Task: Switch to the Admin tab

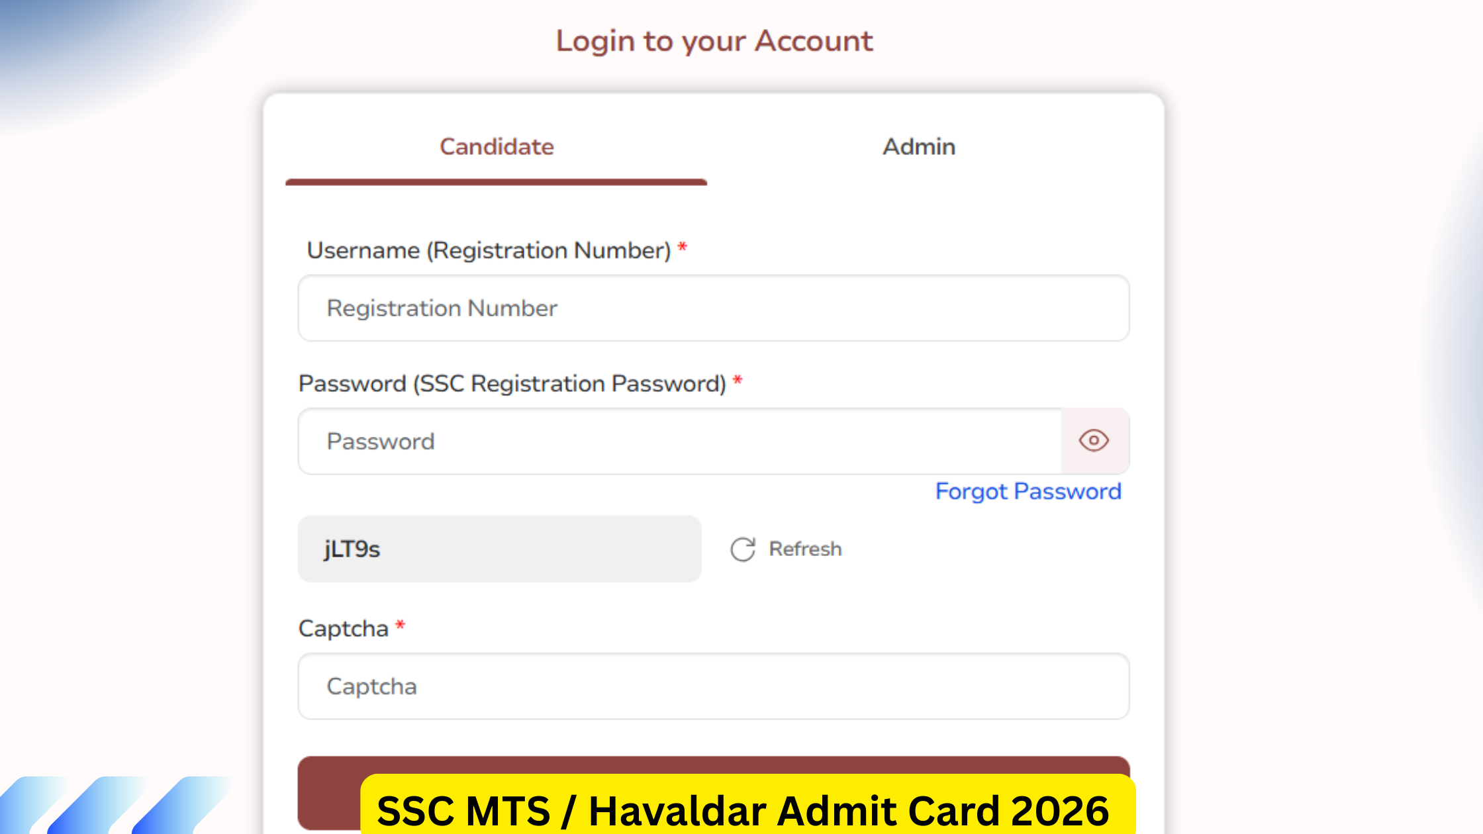Action: pos(918,146)
